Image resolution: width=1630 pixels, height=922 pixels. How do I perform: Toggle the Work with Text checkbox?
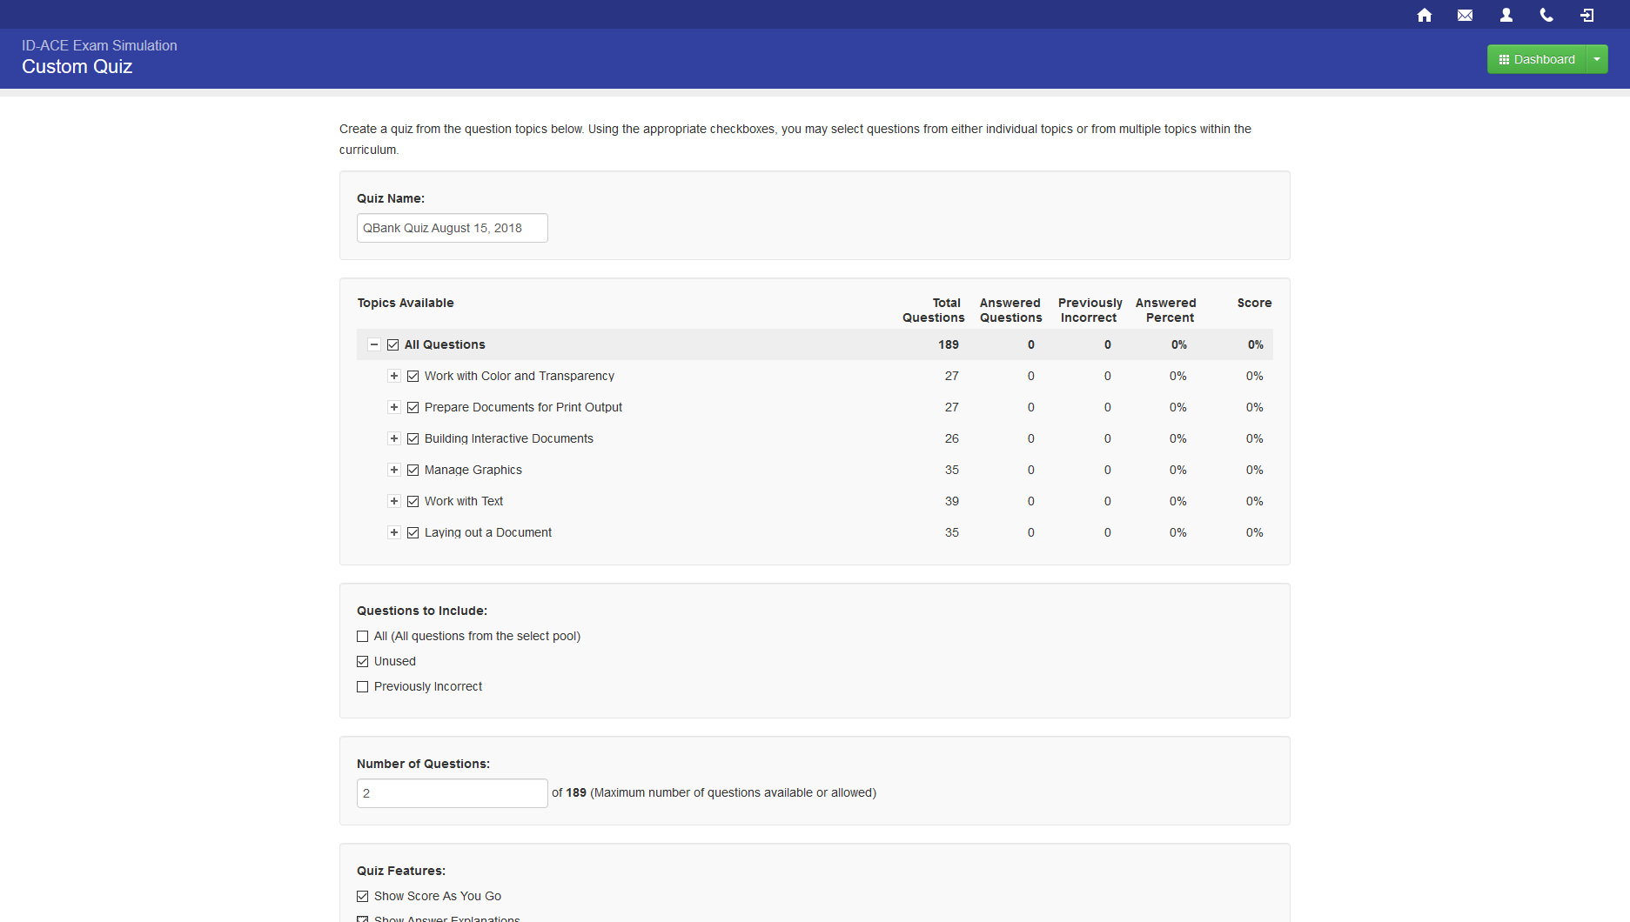(413, 501)
